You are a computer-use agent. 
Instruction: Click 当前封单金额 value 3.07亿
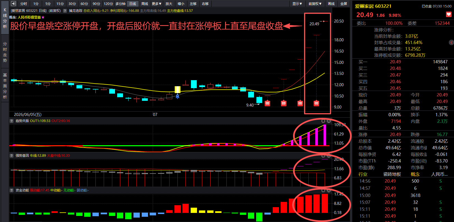[x=411, y=36]
